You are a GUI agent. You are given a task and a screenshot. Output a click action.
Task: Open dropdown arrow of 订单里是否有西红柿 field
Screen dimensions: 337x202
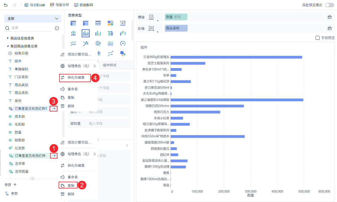[54, 156]
